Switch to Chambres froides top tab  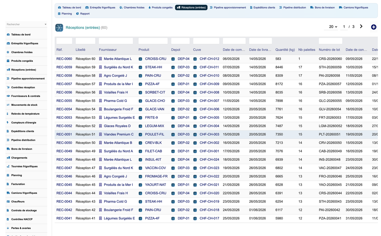coord(132,8)
